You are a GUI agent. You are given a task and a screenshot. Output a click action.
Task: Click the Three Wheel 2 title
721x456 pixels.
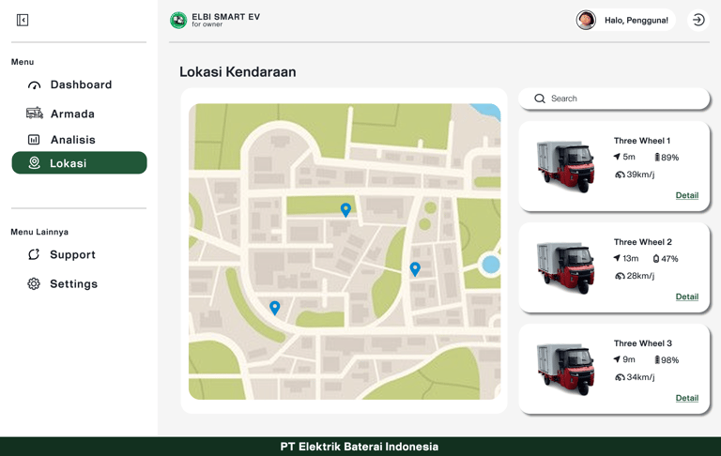coord(643,242)
